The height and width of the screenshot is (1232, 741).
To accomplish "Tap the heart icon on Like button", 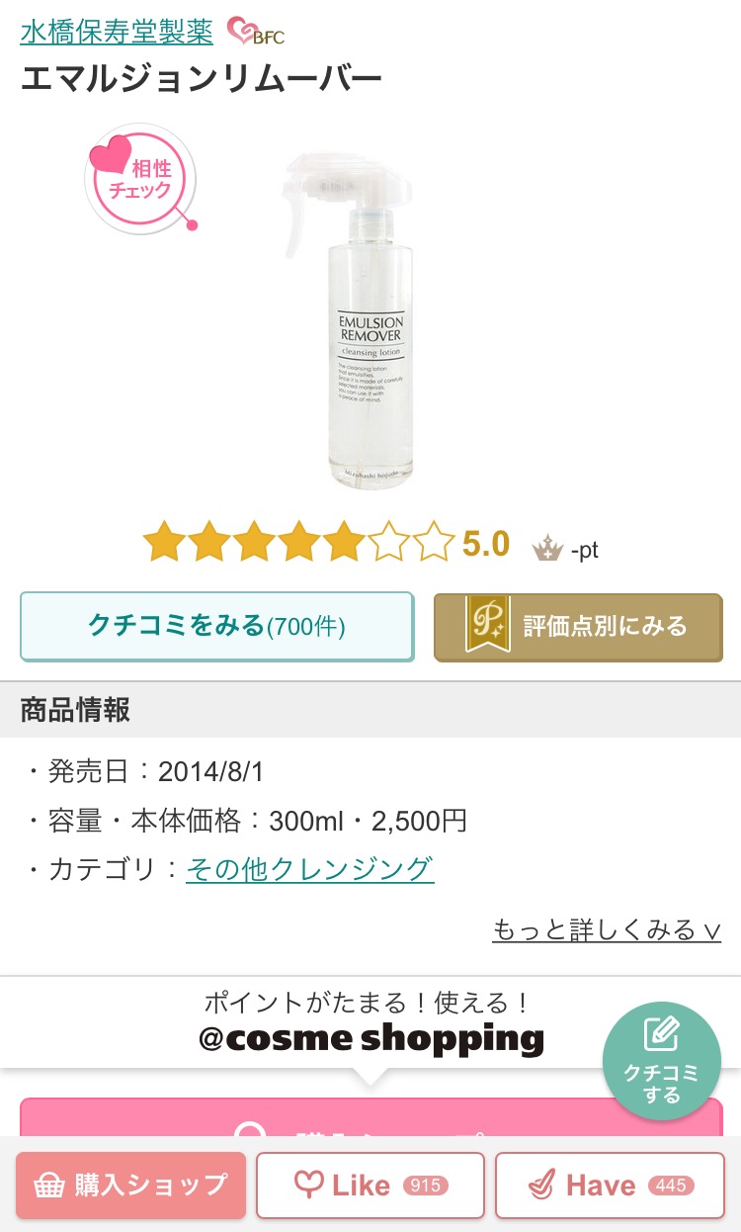I will (309, 1185).
